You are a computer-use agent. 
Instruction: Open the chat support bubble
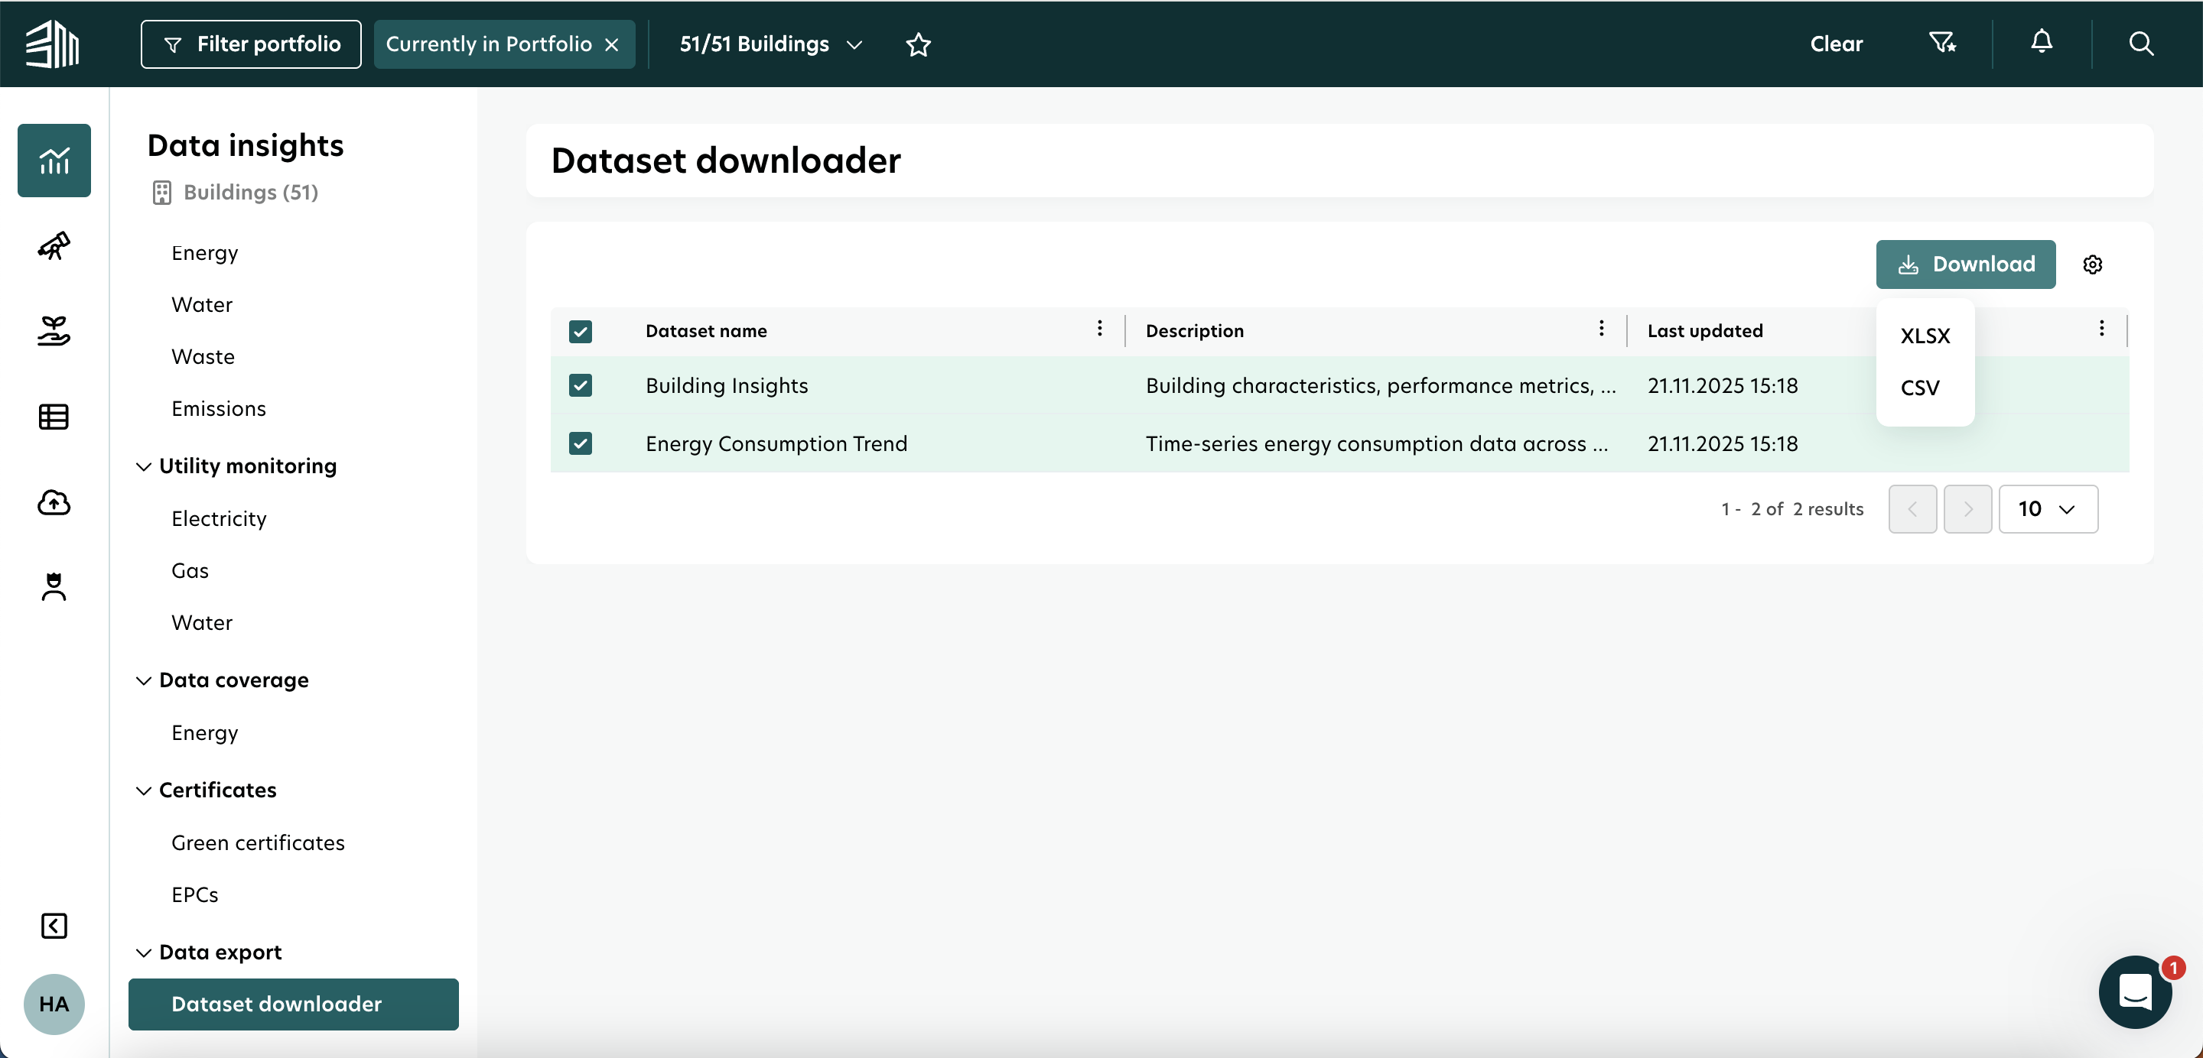(2135, 992)
